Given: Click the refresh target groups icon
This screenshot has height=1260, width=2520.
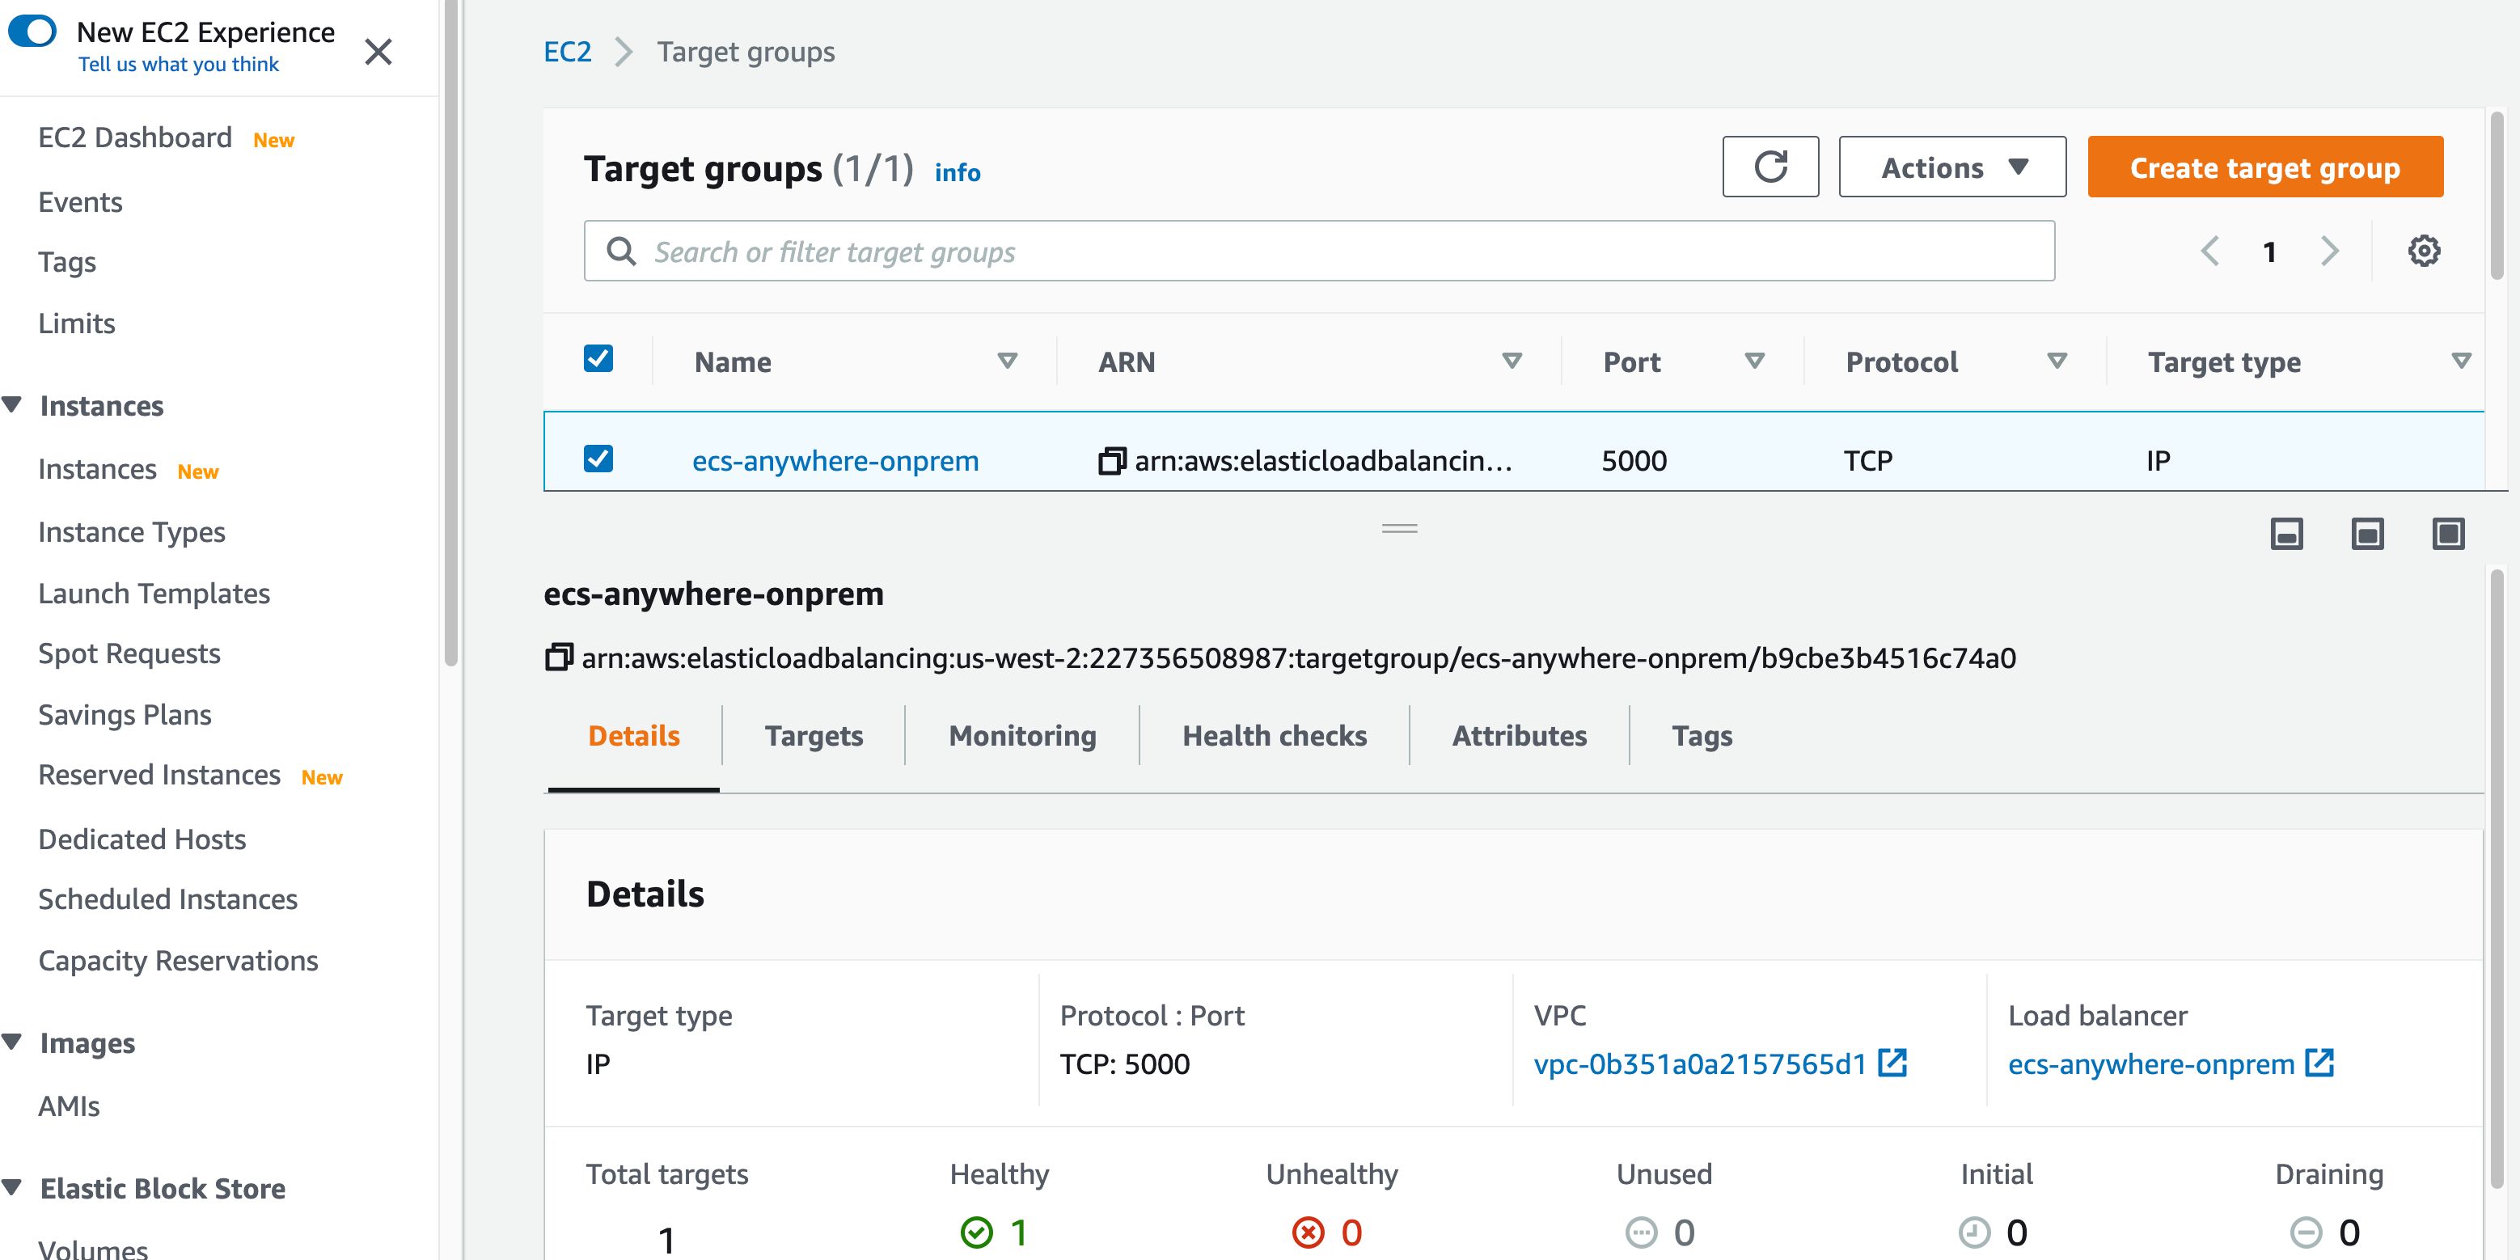Looking at the screenshot, I should (x=1769, y=167).
